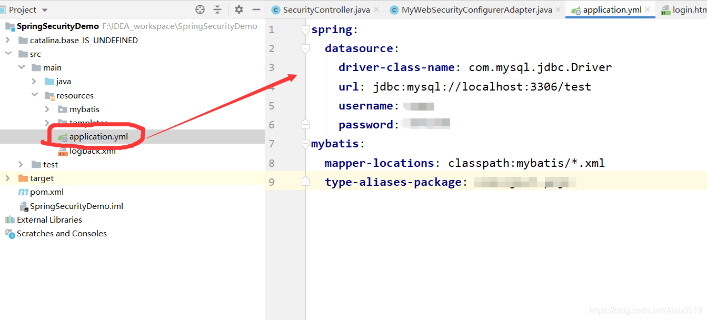Click the main folder icon
The height and width of the screenshot is (320, 707).
pos(36,67)
